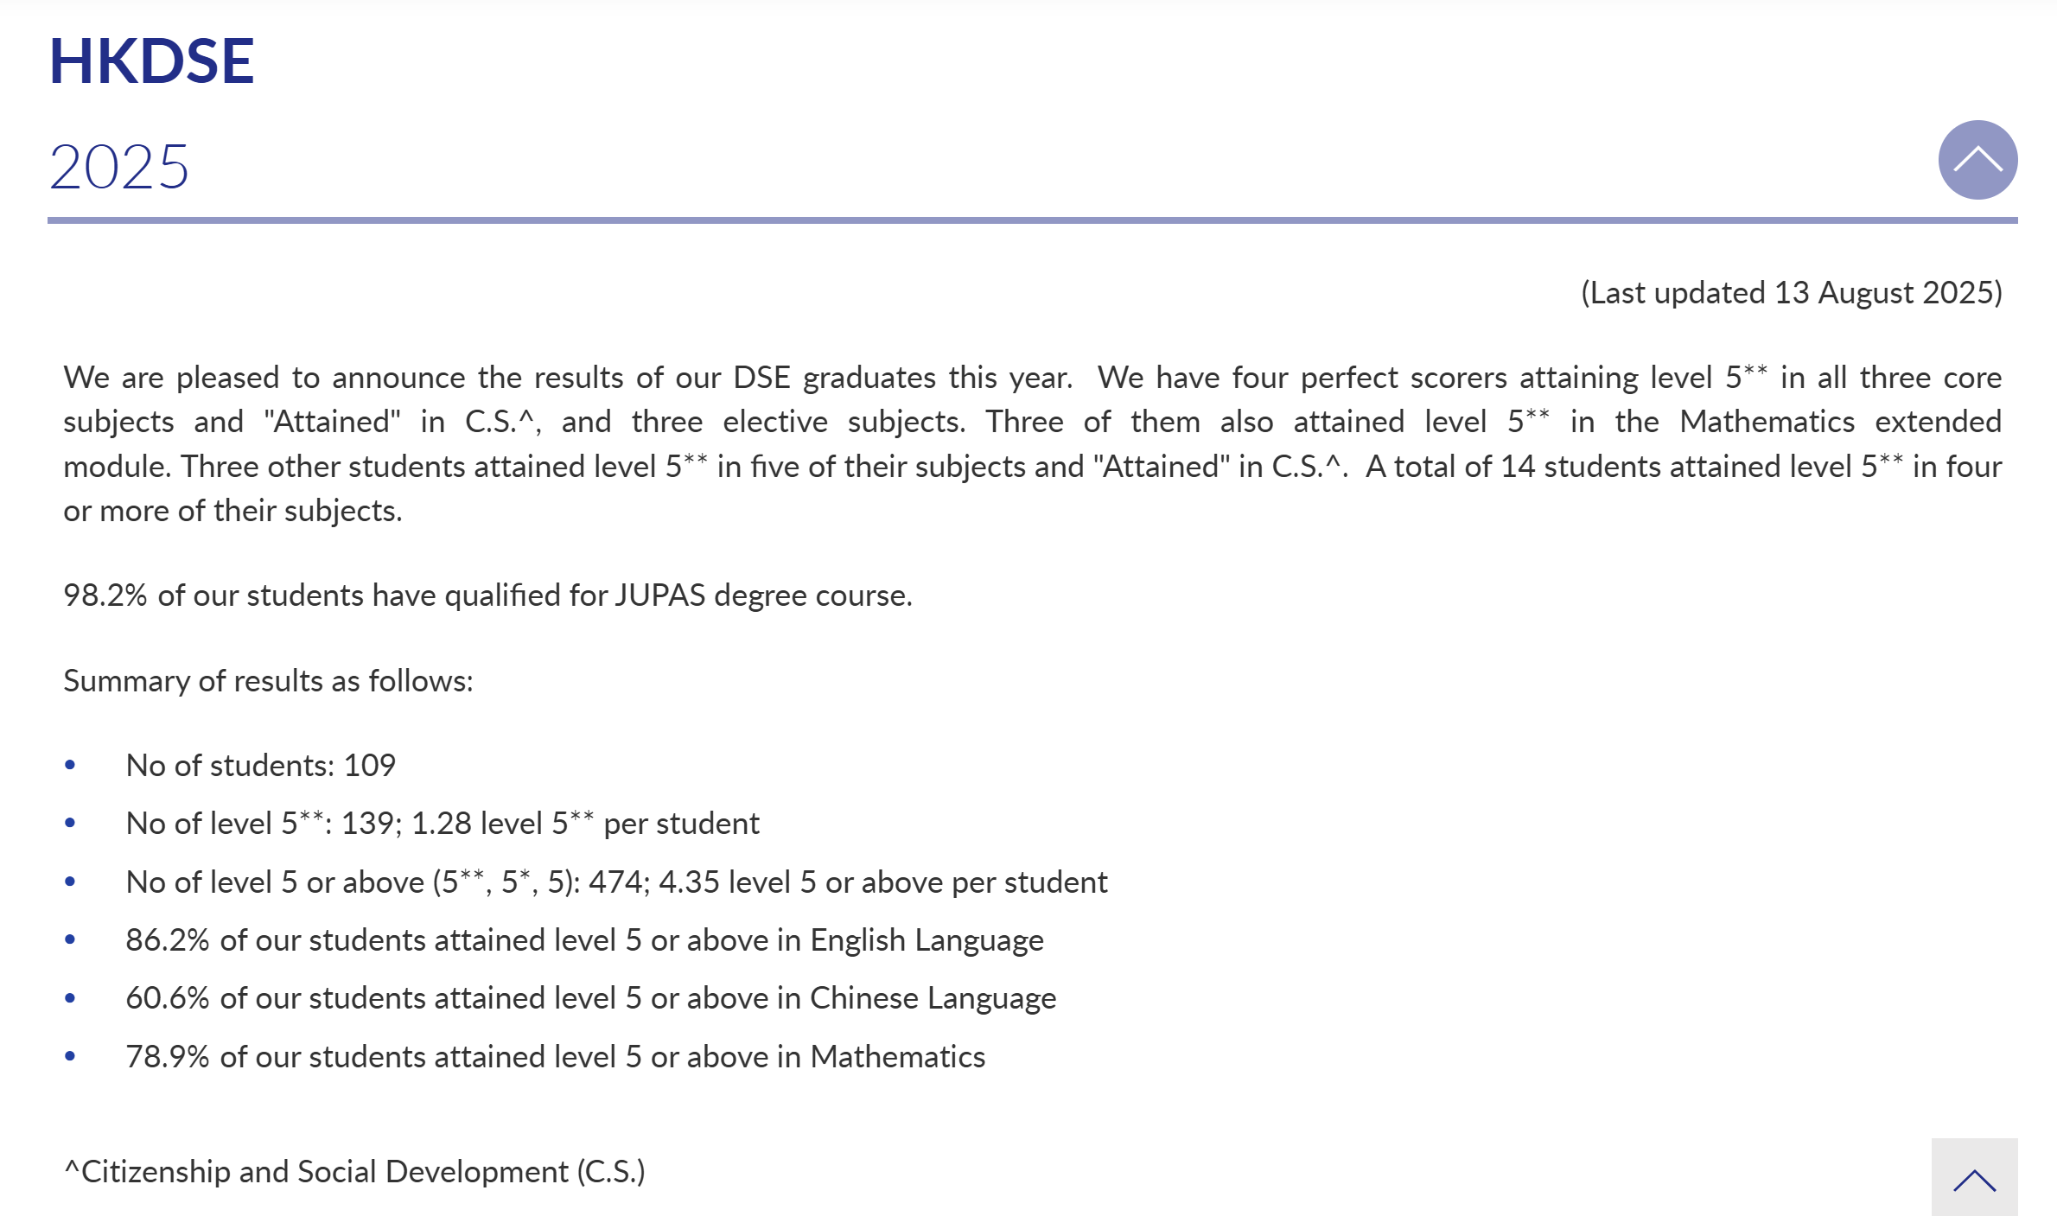Click the English Language 86.2% result line

tap(584, 940)
